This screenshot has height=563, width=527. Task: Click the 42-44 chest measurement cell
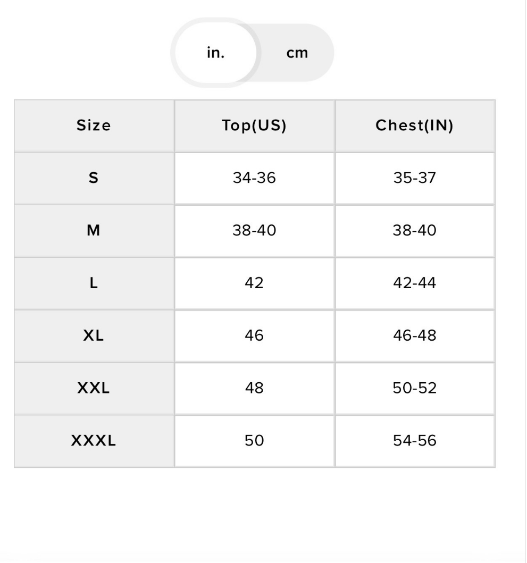click(x=415, y=283)
